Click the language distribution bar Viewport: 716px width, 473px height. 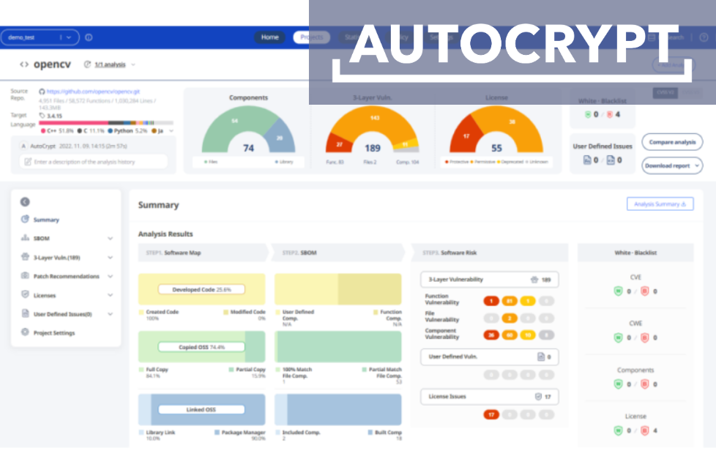(106, 123)
